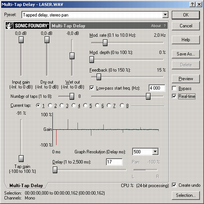Viewport: 204px width, 204px height.
Task: Click the Preview button
Action: pos(186,78)
